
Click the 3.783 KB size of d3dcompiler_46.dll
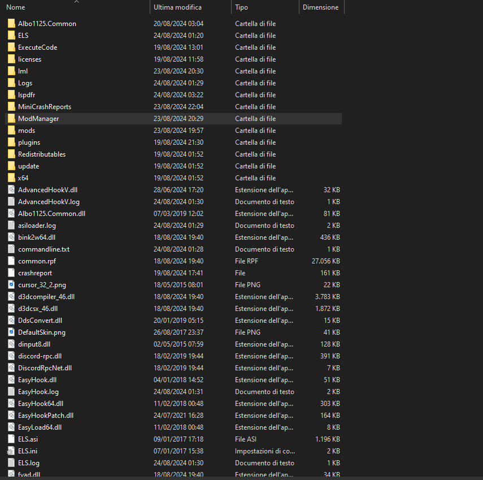point(328,297)
